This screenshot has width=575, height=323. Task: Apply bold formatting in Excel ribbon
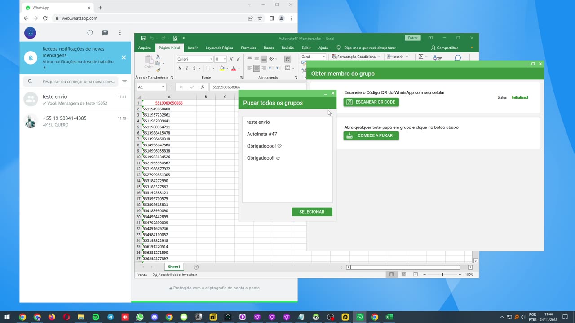tap(180, 68)
